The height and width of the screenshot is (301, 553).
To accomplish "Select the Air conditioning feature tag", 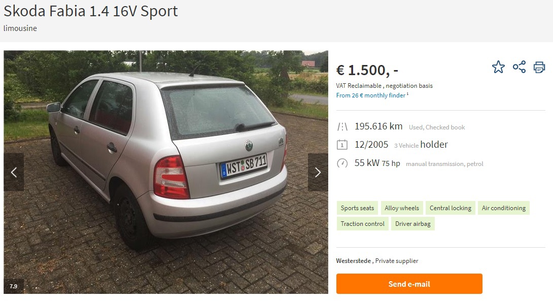I will (504, 208).
